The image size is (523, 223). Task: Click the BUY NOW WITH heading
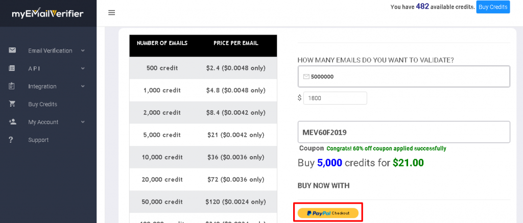point(323,186)
